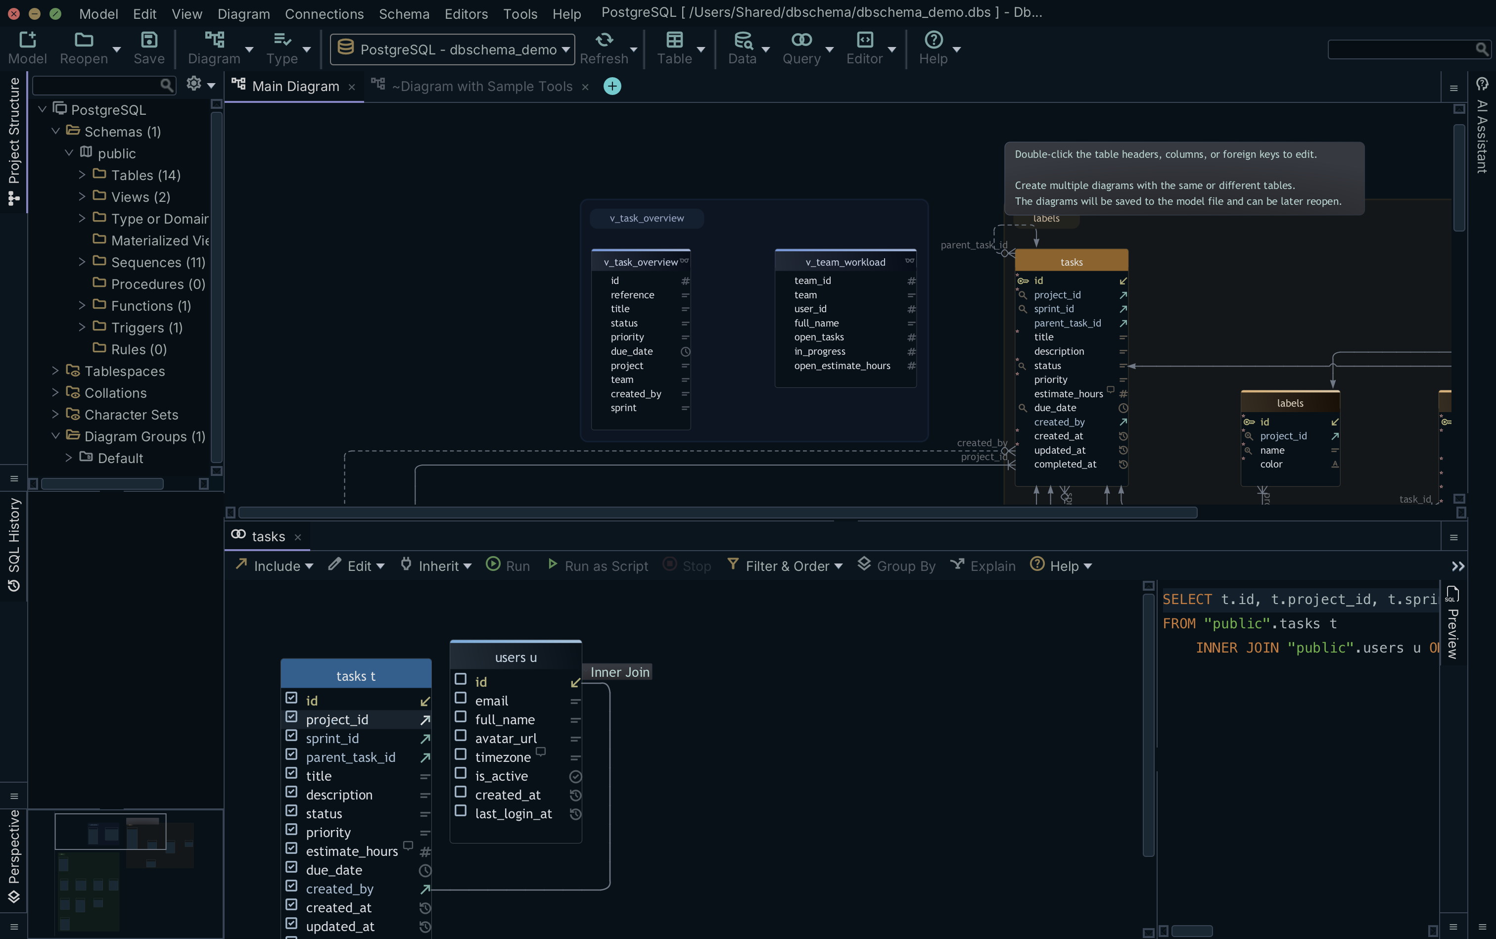Open the Schema menu
This screenshot has width=1496, height=939.
404,14
